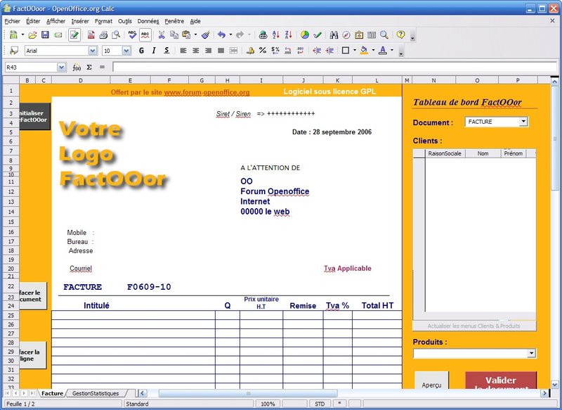Toggle bold formatting
The height and width of the screenshot is (410, 562).
pyautogui.click(x=141, y=51)
